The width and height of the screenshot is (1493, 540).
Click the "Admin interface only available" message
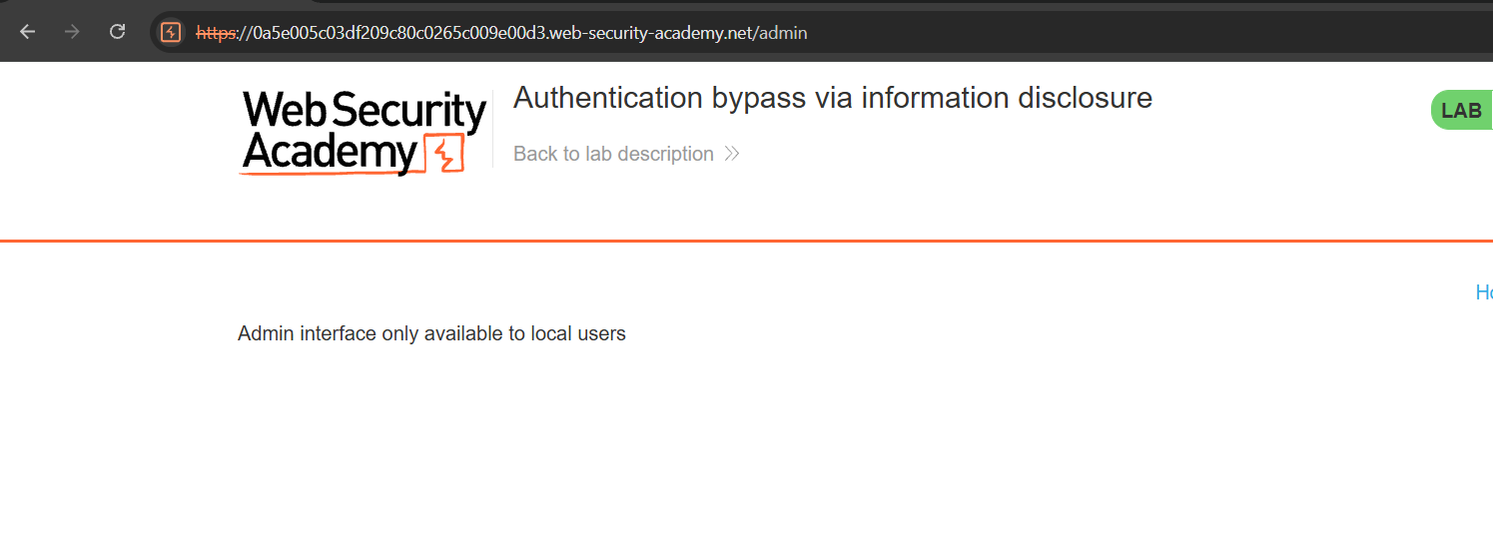(x=431, y=333)
